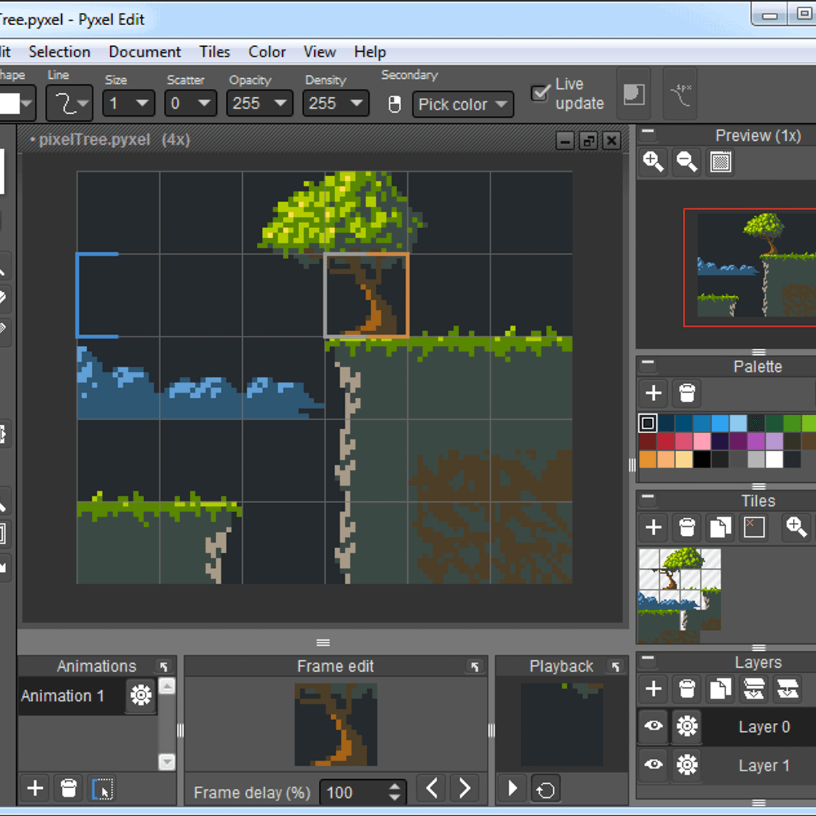Delete animation with the Animations trash icon
Image resolution: width=816 pixels, height=816 pixels.
69,788
